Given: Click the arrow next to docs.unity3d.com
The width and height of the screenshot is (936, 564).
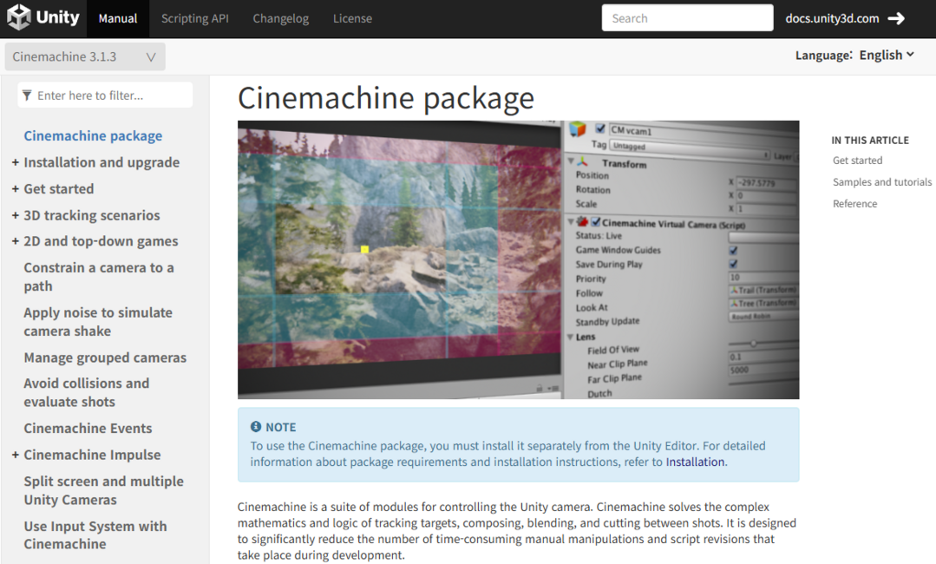Looking at the screenshot, I should [896, 18].
